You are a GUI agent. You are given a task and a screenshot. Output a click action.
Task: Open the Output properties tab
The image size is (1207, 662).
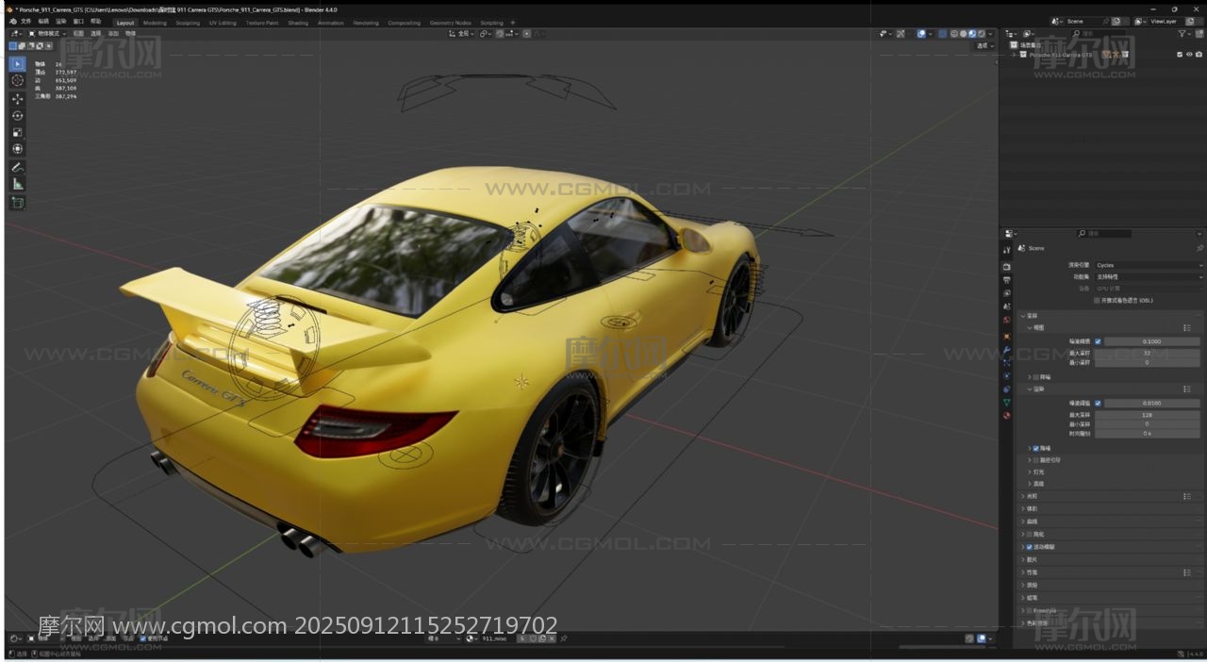click(x=1007, y=280)
